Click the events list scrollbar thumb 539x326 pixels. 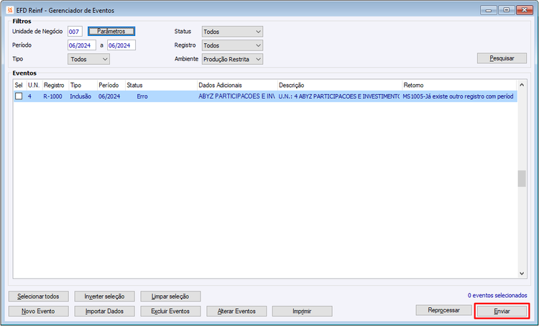coord(522,178)
